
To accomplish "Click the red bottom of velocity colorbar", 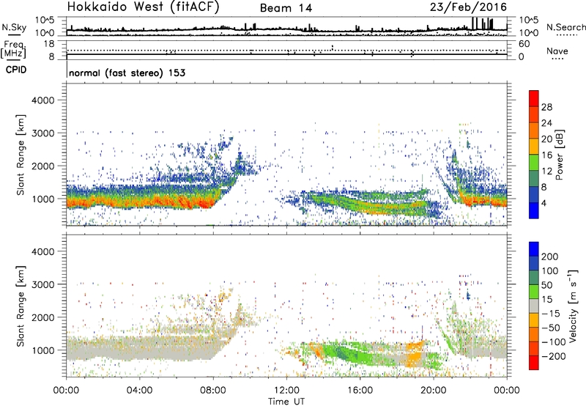I will pyautogui.click(x=534, y=363).
